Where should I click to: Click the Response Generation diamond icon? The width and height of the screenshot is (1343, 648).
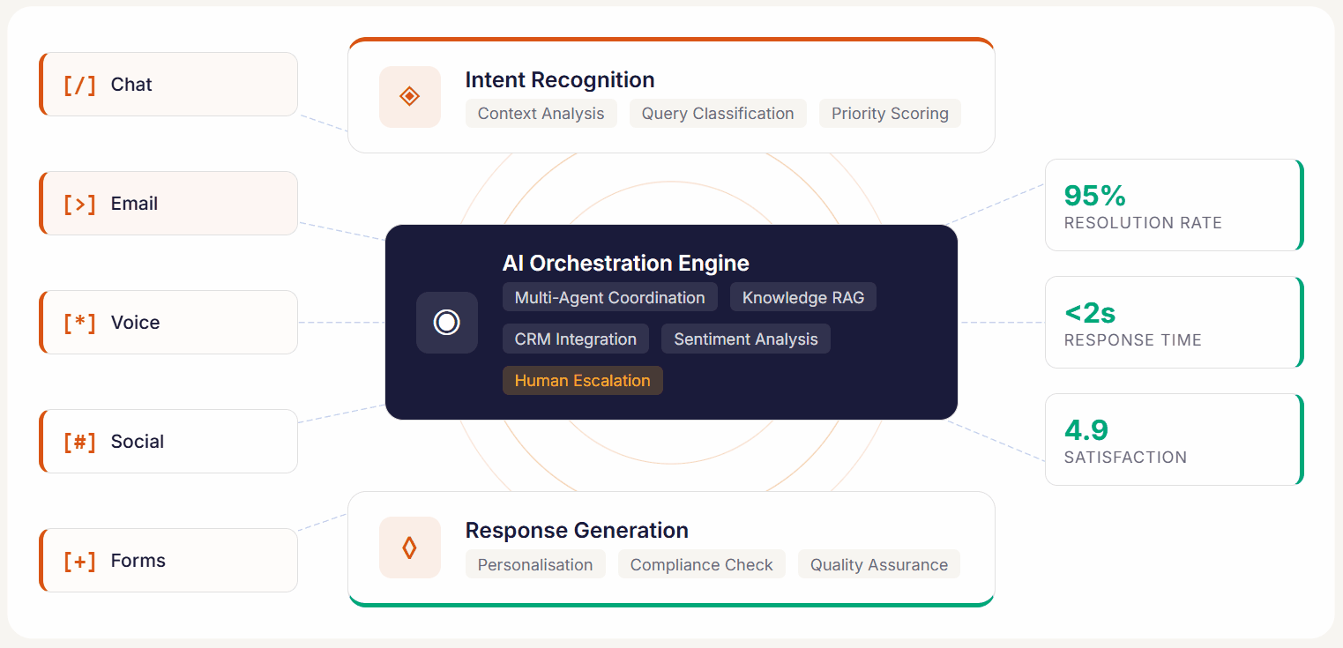coord(409,547)
